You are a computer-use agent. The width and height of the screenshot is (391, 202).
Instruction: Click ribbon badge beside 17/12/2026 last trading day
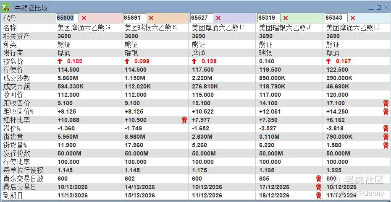tap(318, 187)
